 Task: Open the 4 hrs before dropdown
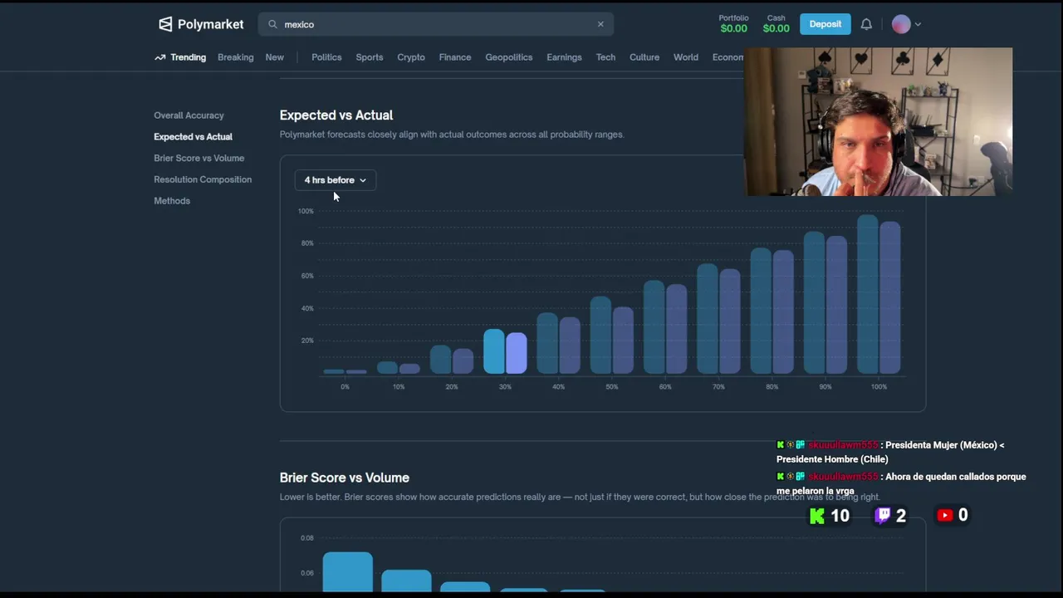point(336,180)
